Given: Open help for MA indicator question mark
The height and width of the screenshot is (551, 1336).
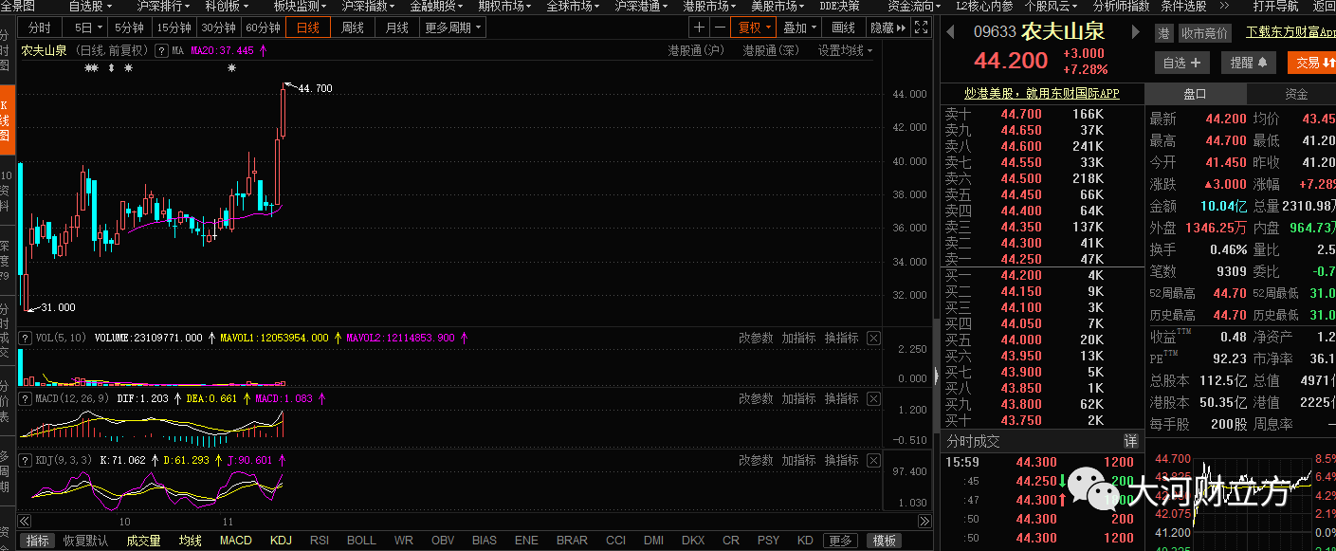Looking at the screenshot, I should coord(163,50).
